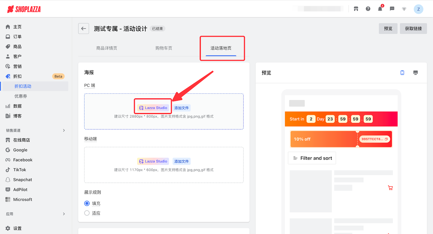Switch to the 购物车页 tab
433x234 pixels.
click(x=164, y=48)
